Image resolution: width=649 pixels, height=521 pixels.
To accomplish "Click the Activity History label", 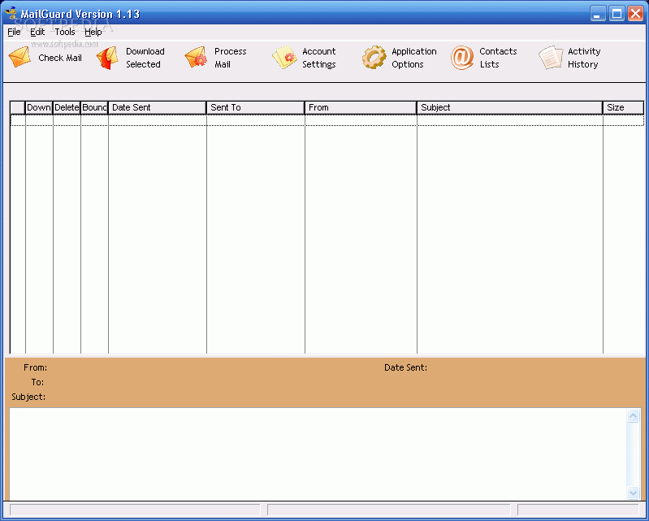I will 584,58.
